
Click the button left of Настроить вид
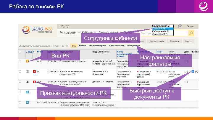pyautogui.click(x=141, y=41)
